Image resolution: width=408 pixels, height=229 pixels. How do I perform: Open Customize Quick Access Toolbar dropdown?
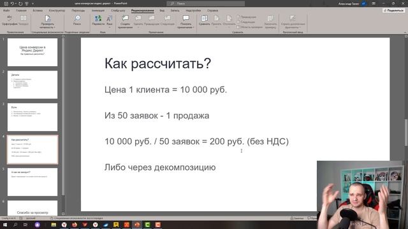[x=33, y=4]
